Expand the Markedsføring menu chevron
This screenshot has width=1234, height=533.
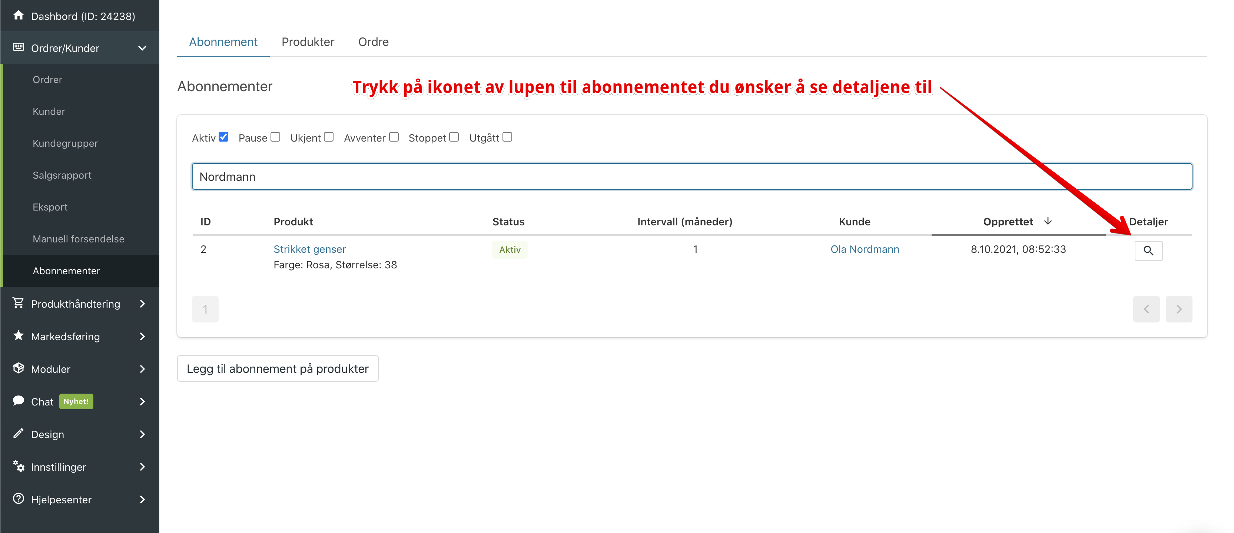[142, 337]
